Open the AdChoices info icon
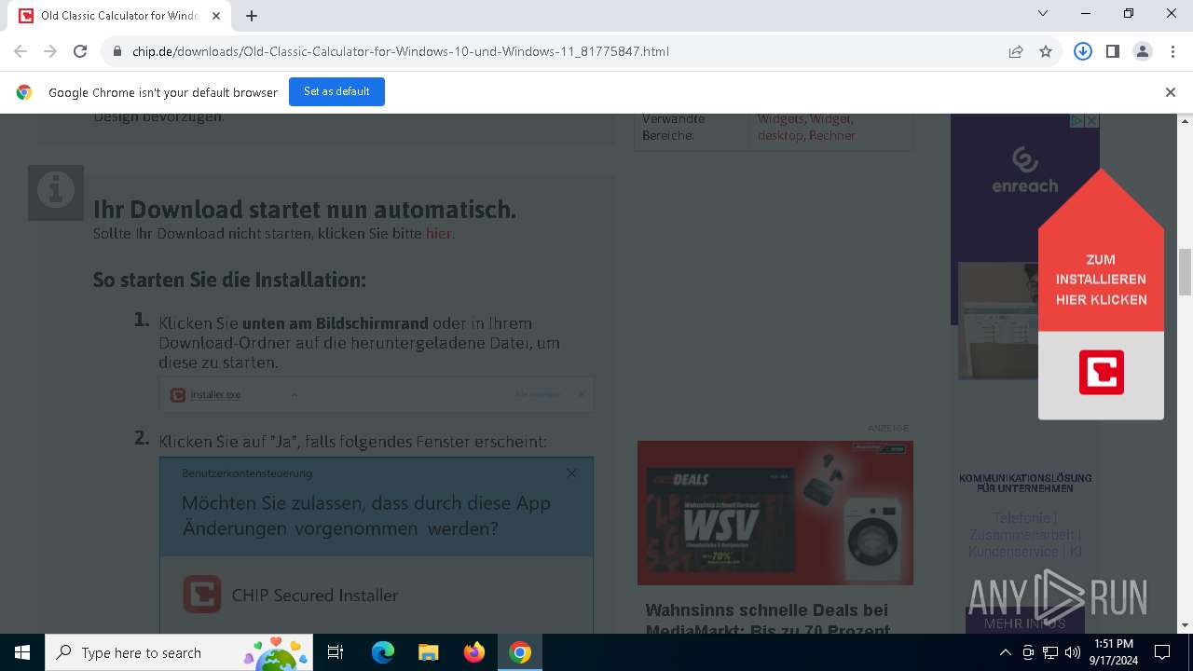Viewport: 1193px width, 671px height. 1076,121
